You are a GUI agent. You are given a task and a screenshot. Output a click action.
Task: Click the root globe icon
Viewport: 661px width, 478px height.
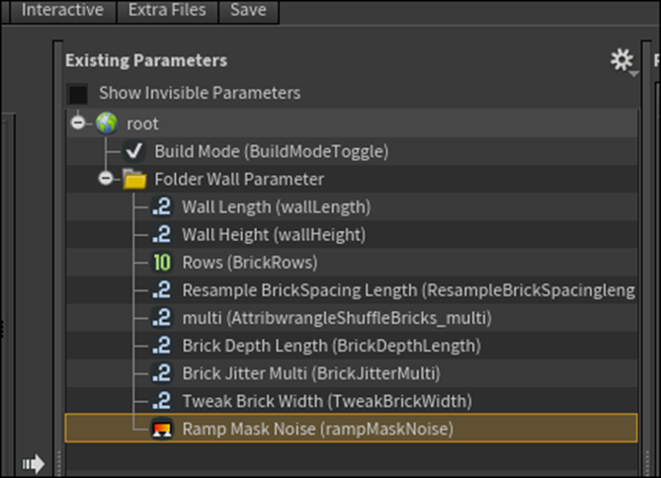[106, 123]
